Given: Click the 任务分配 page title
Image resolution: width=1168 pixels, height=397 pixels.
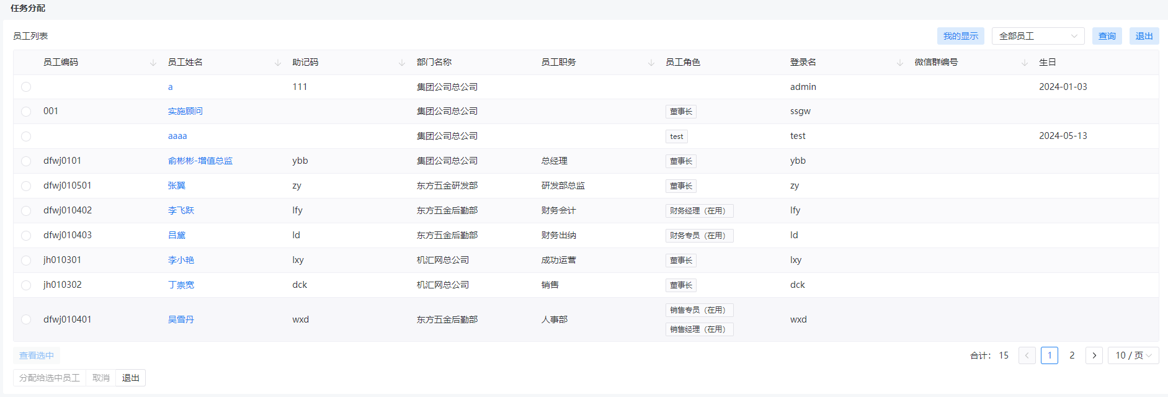Looking at the screenshot, I should [x=28, y=8].
